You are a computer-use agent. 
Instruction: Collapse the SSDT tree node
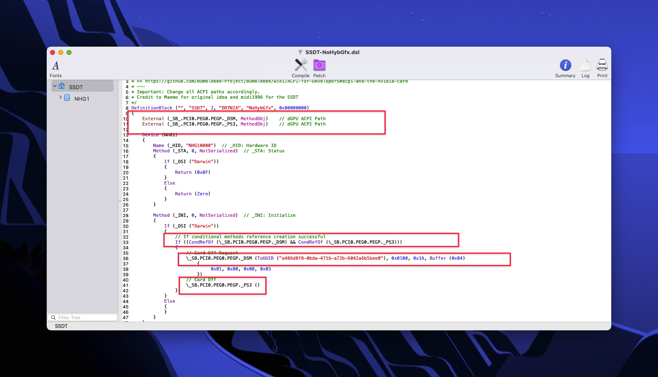point(55,86)
